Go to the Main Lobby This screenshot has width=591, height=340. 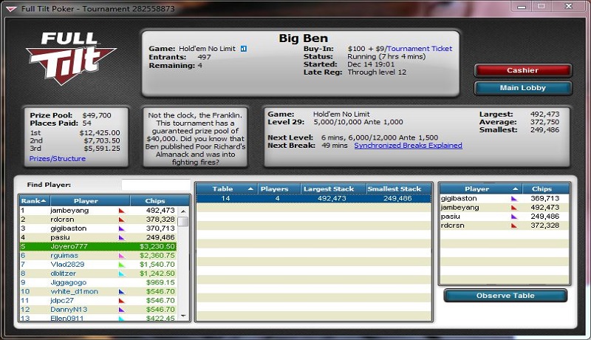click(523, 88)
